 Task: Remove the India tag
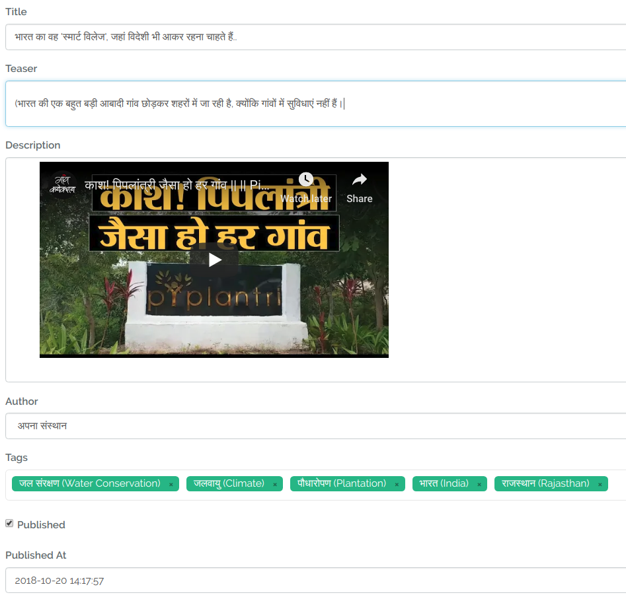tap(479, 484)
